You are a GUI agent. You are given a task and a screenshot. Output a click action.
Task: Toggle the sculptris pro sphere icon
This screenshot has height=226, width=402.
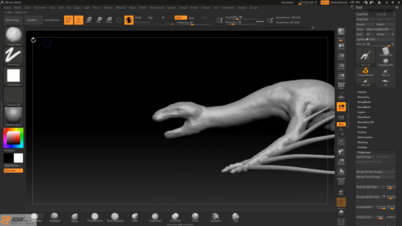pyautogui.click(x=119, y=20)
